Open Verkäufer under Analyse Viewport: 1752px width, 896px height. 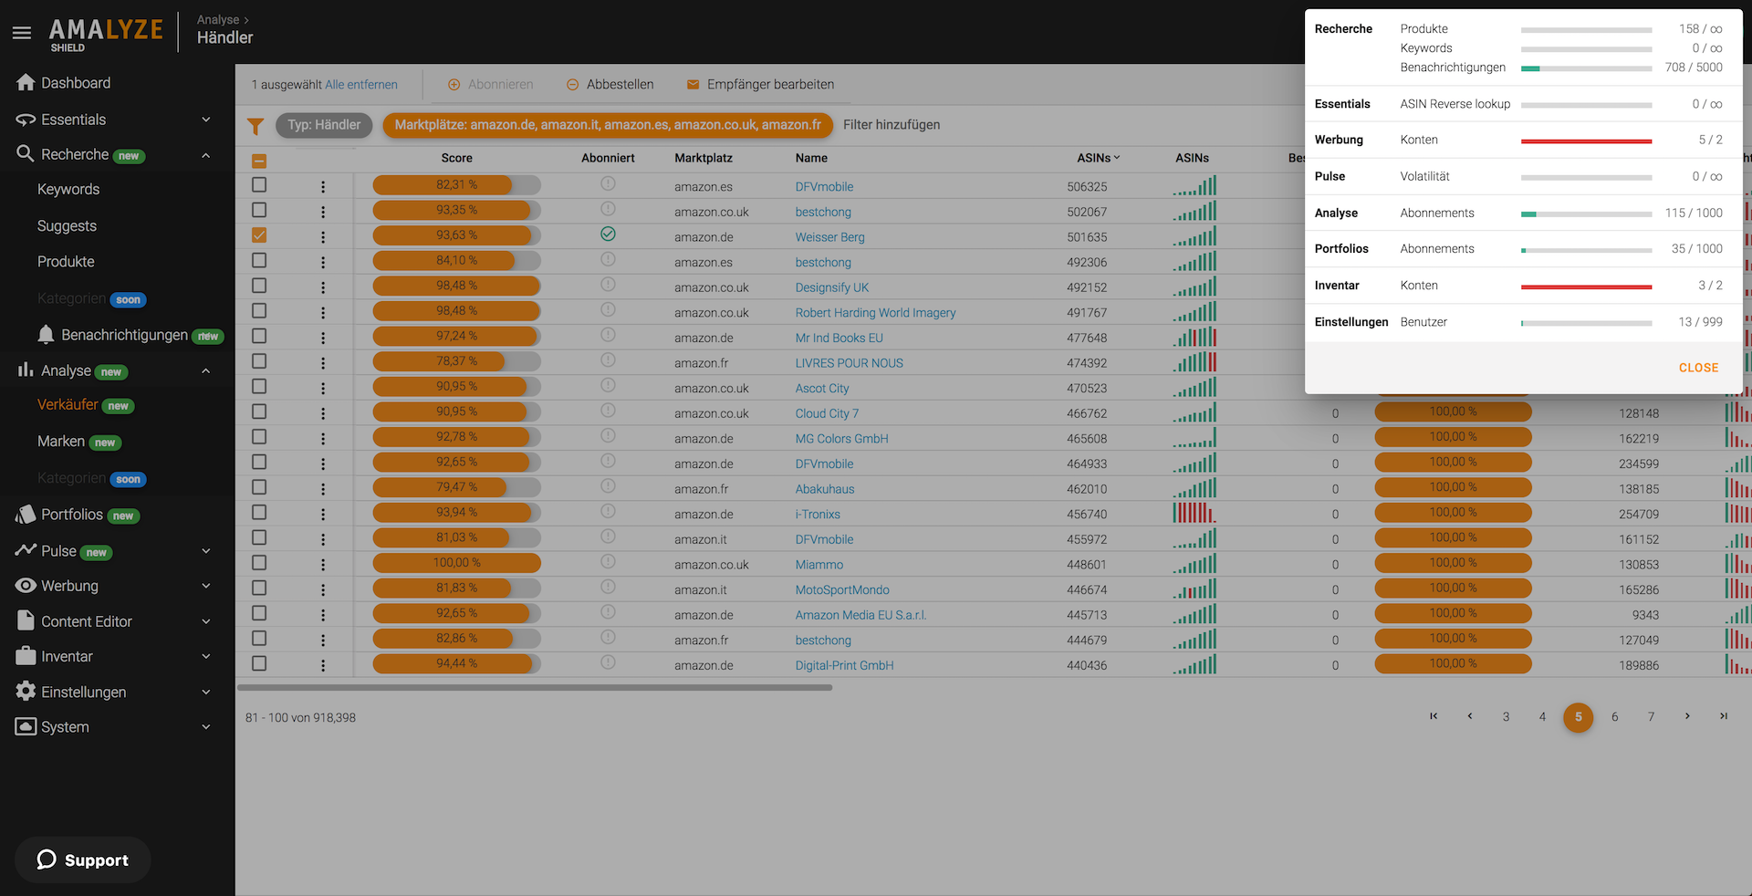68,405
